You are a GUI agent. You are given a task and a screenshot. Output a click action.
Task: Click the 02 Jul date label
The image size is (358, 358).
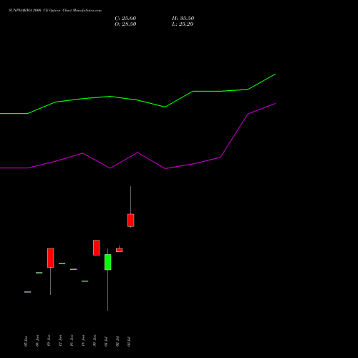coord(117,342)
